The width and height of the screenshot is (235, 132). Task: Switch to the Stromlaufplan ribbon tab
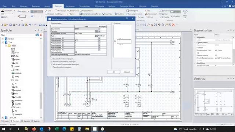tap(85, 6)
